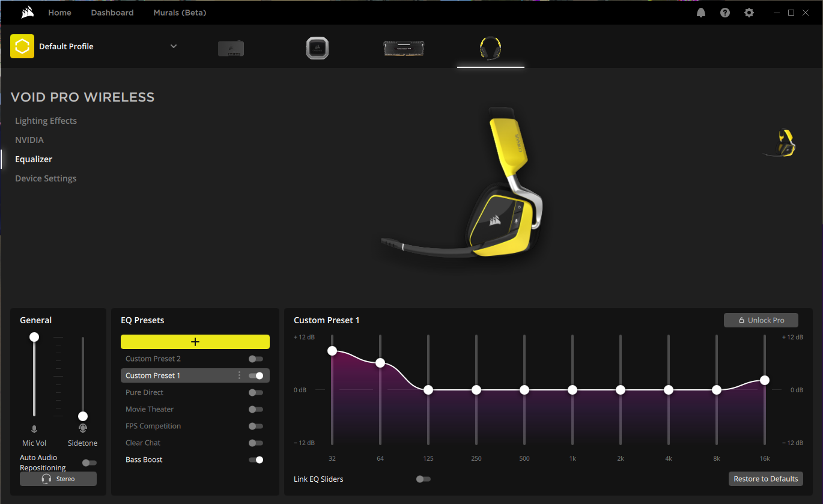This screenshot has width=823, height=504.
Task: Click the yellow Default Profile hexagon icon
Action: 22,46
